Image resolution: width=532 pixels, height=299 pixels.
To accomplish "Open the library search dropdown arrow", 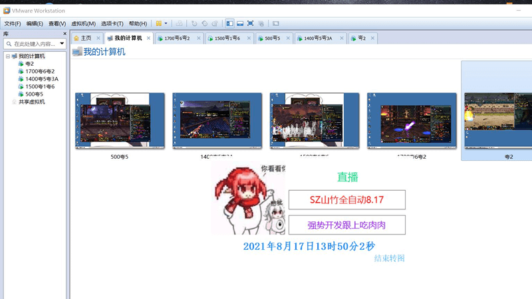I will coord(62,43).
